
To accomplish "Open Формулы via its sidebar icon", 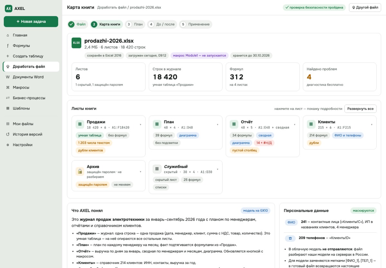I will tap(8, 46).
